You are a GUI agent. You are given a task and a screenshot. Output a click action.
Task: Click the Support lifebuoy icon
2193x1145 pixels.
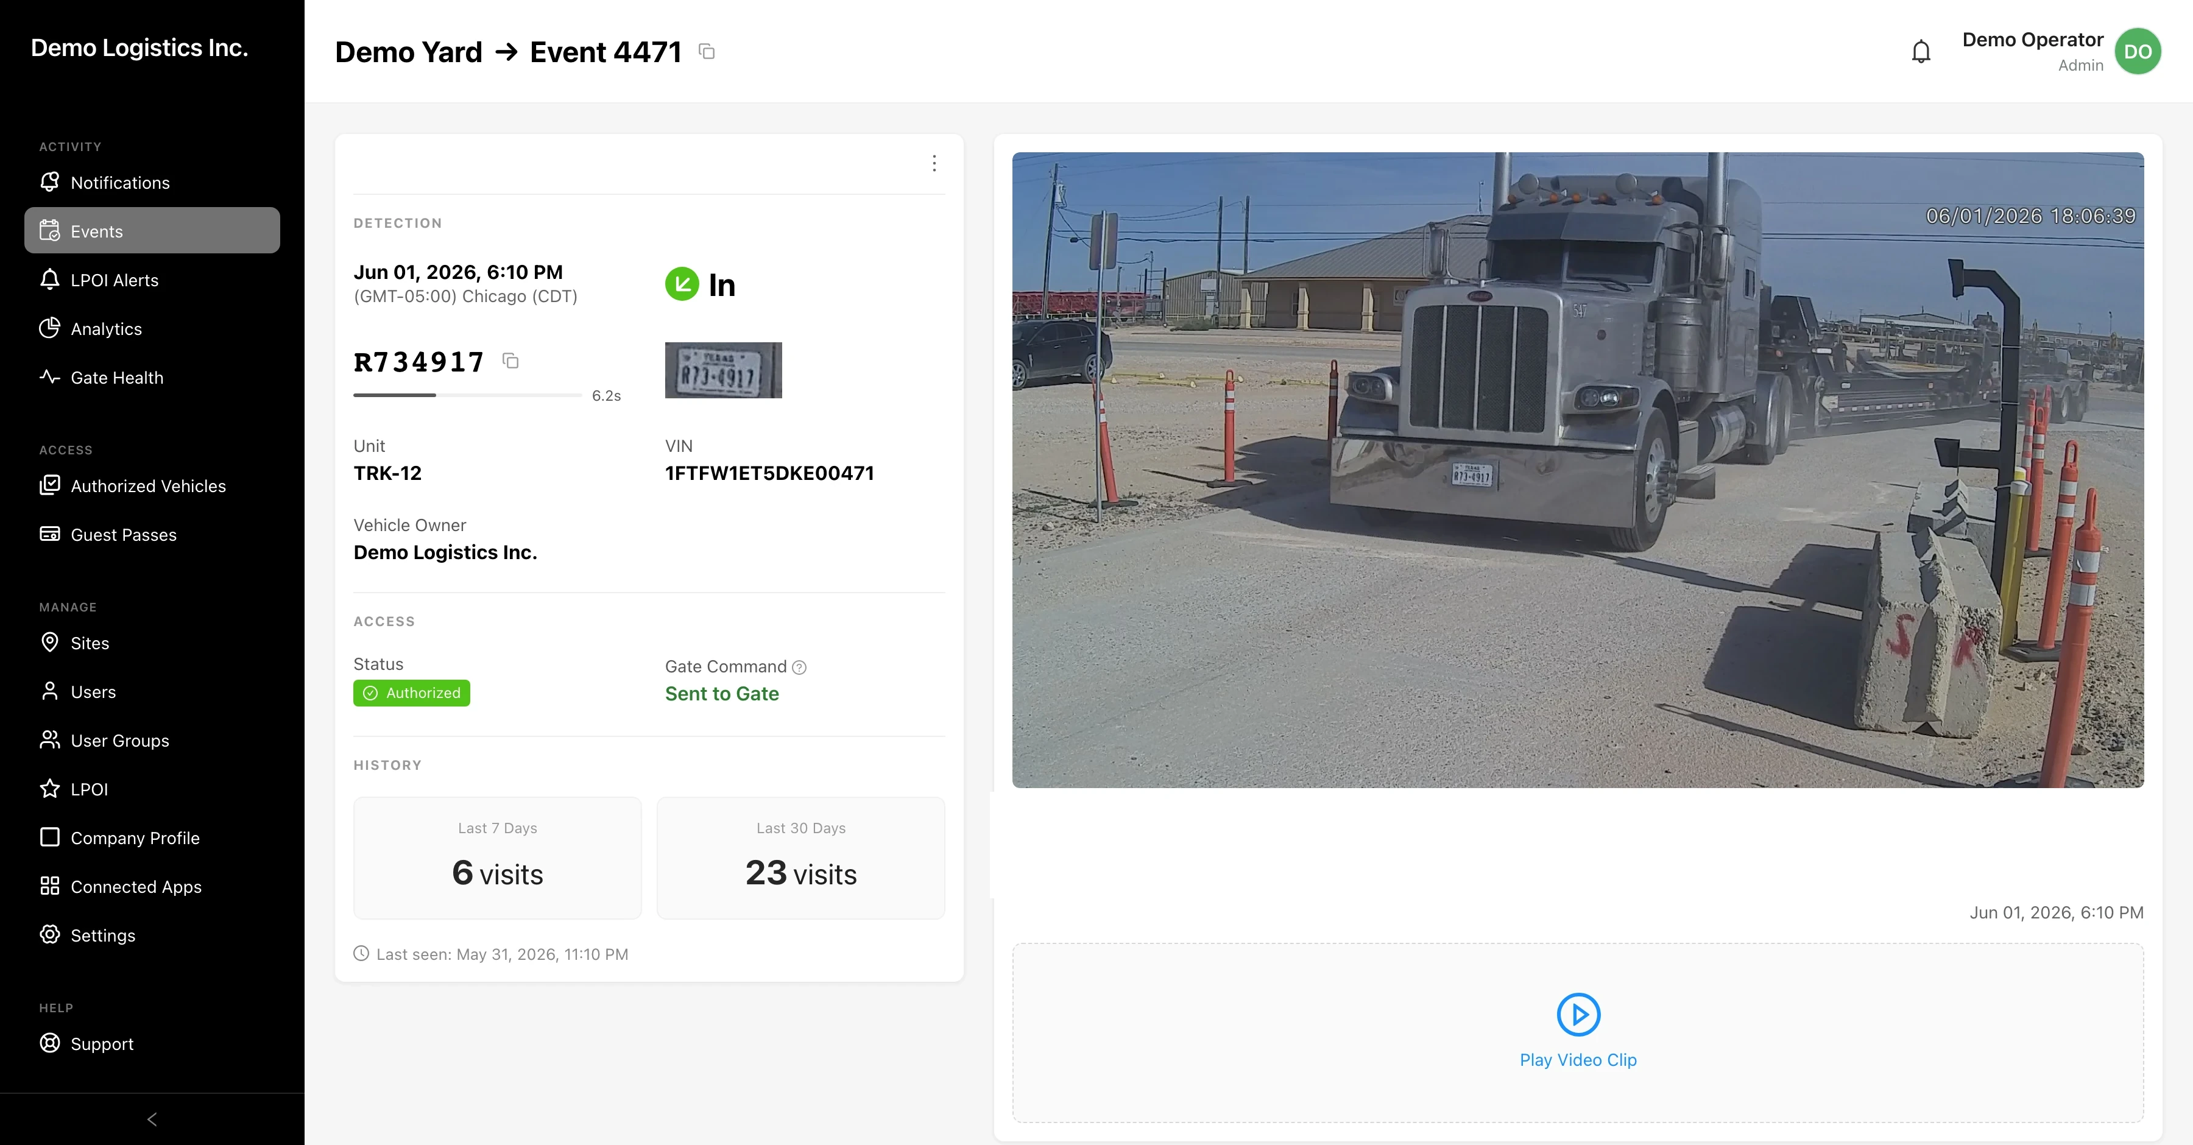[50, 1043]
